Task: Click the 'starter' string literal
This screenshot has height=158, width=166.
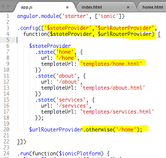Action: pos(75,16)
